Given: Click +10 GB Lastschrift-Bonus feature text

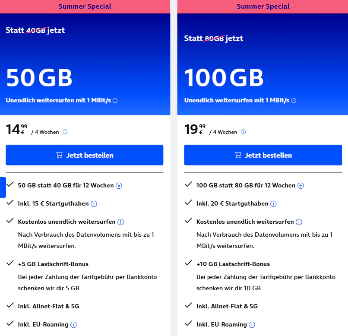Looking at the screenshot, I should (233, 264).
